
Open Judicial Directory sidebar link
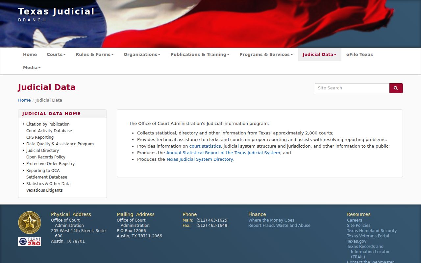pos(42,150)
